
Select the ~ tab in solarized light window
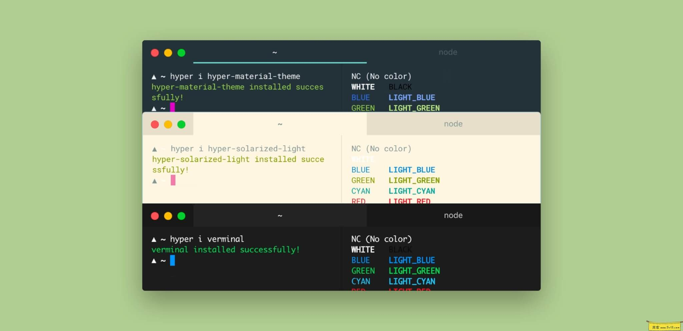click(280, 124)
